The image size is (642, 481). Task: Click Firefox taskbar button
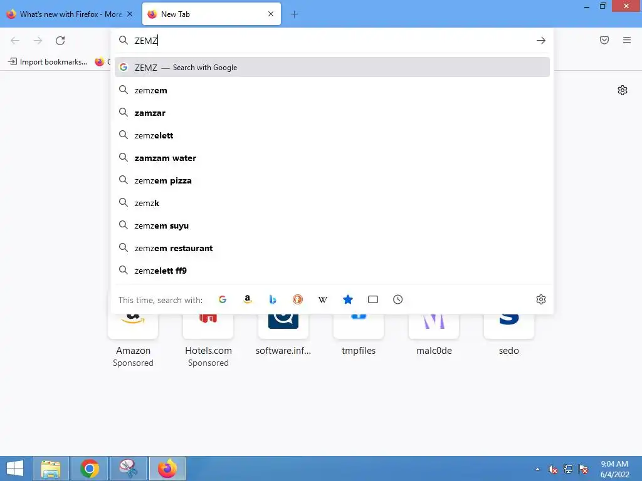(x=167, y=468)
